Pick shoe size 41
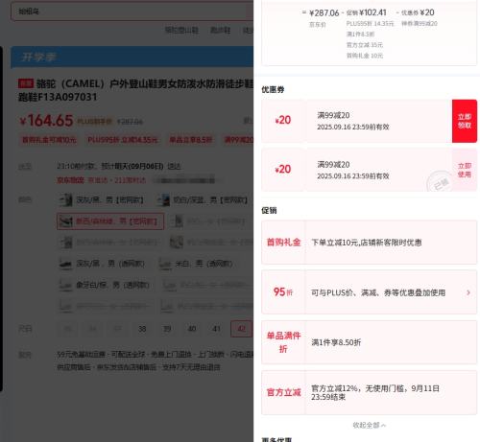Viewport: 480px width, 442px height. click(217, 329)
